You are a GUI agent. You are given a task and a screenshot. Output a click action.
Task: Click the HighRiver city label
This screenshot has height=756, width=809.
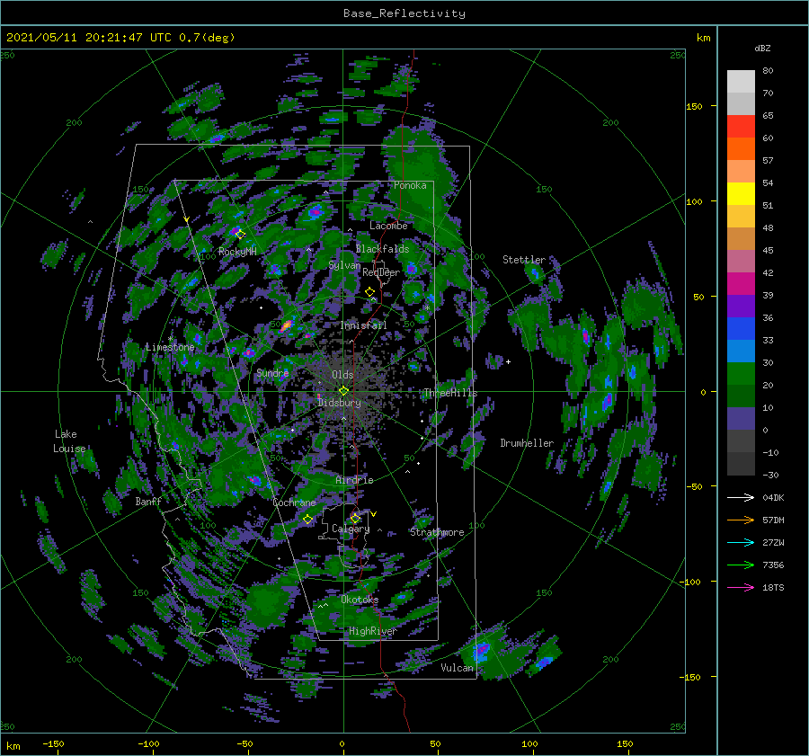coord(372,631)
